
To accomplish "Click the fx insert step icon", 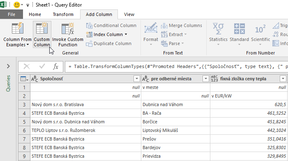I will click(x=55, y=66).
